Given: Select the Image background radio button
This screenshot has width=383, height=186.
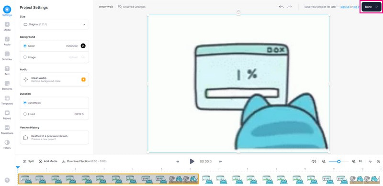Looking at the screenshot, I should coord(25,57).
